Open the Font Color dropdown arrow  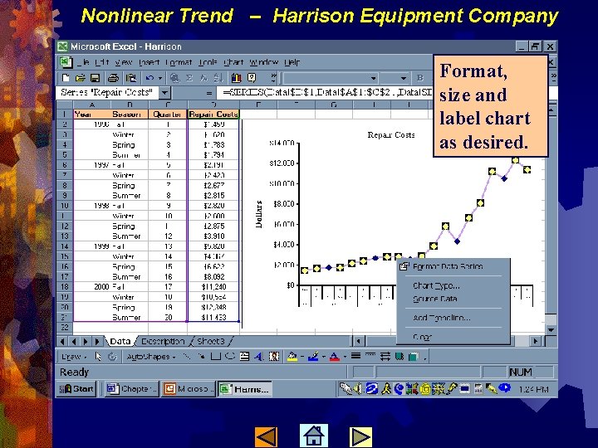pyautogui.click(x=345, y=357)
